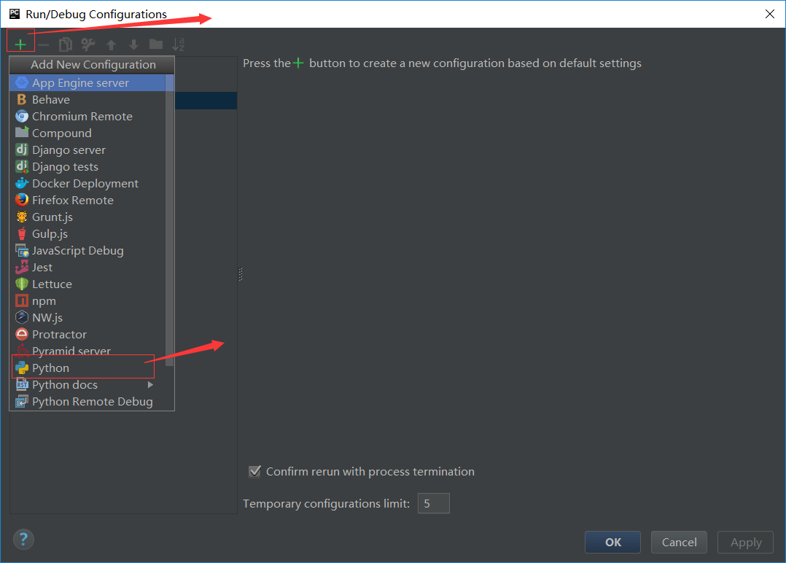Screen dimensions: 786x563
Task: Toggle Confirm rerun with process termination checkbox
Action: pos(254,471)
